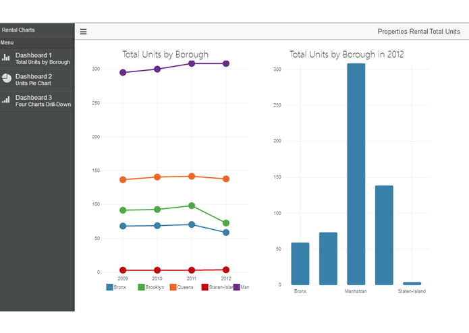Click the Queens 2011 orange point
The image size is (469, 333).
(192, 176)
